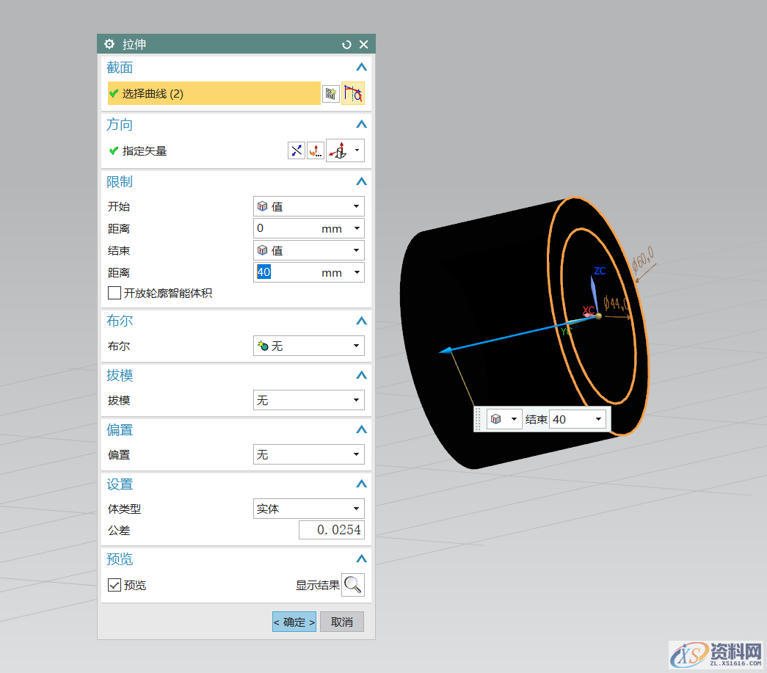Open the sketch section icon beside 选择曲线

pos(330,94)
